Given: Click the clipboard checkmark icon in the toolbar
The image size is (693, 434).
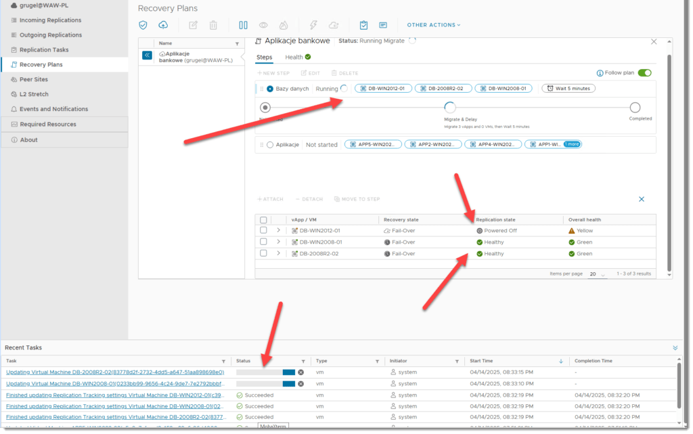Looking at the screenshot, I should tap(363, 25).
